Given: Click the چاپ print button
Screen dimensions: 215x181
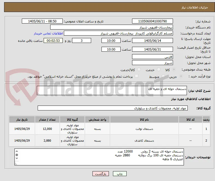Looking at the screenshot, I should click(120, 174).
